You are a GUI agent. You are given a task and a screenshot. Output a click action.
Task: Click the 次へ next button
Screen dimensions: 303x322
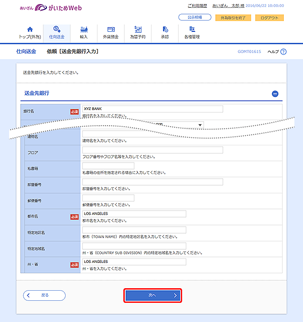(x=153, y=295)
